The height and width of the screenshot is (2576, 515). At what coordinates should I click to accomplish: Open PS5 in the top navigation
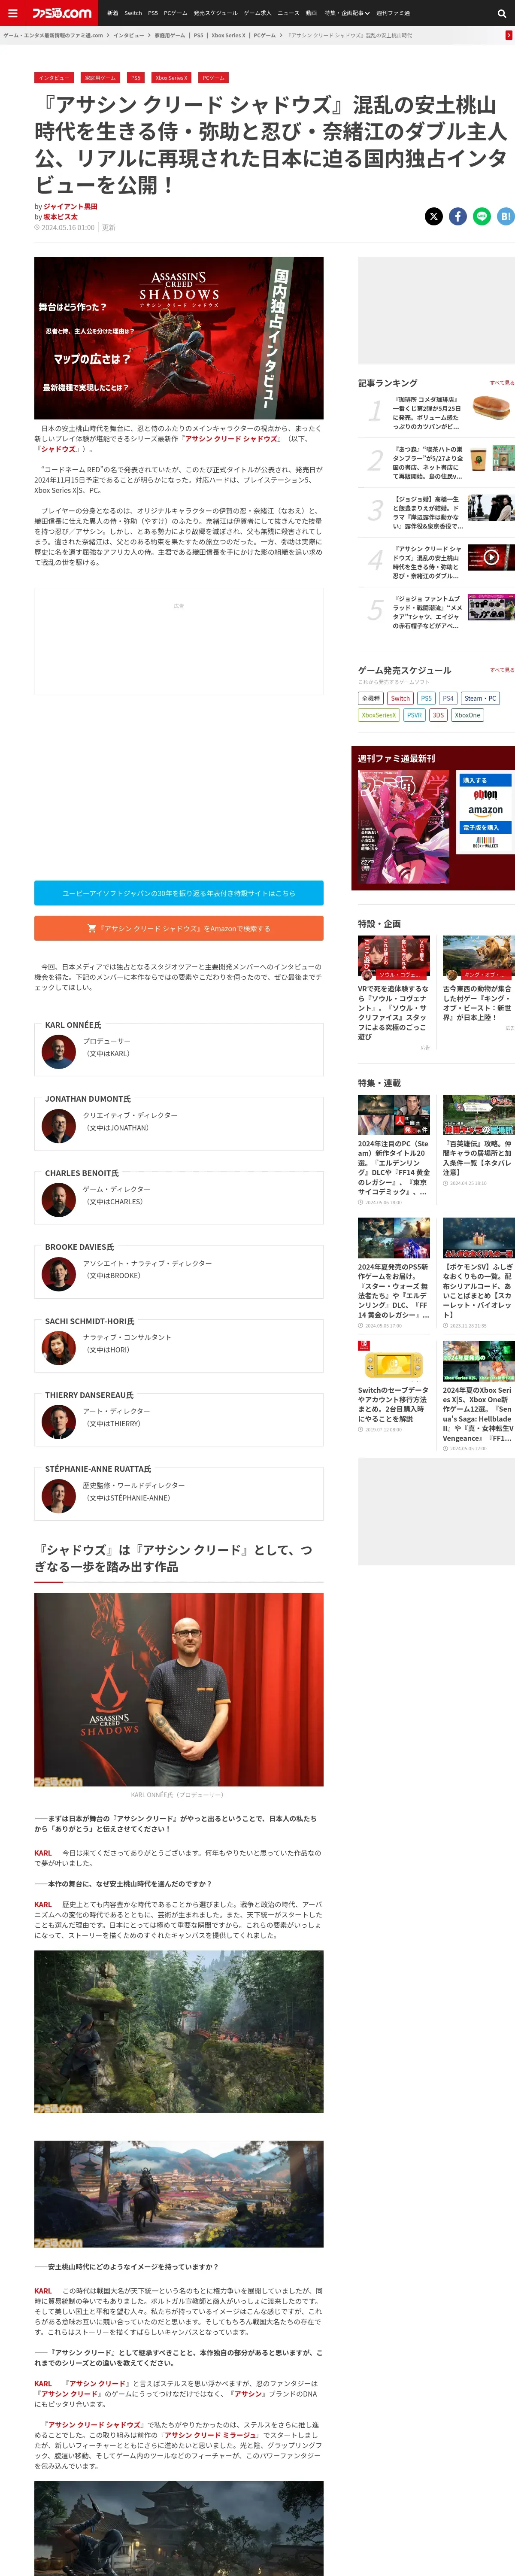[153, 13]
